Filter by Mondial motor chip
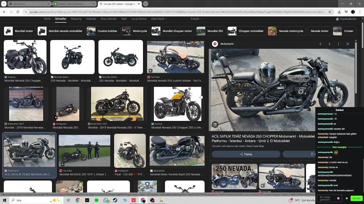This screenshot has width=364, height=204. point(19,31)
